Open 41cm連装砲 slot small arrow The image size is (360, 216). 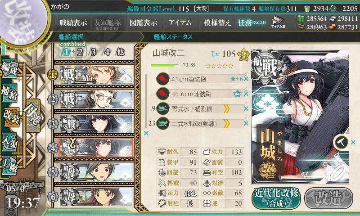click(246, 74)
